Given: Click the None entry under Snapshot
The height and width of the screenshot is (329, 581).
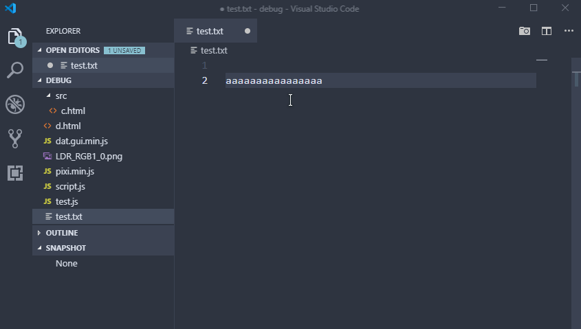Looking at the screenshot, I should point(66,264).
